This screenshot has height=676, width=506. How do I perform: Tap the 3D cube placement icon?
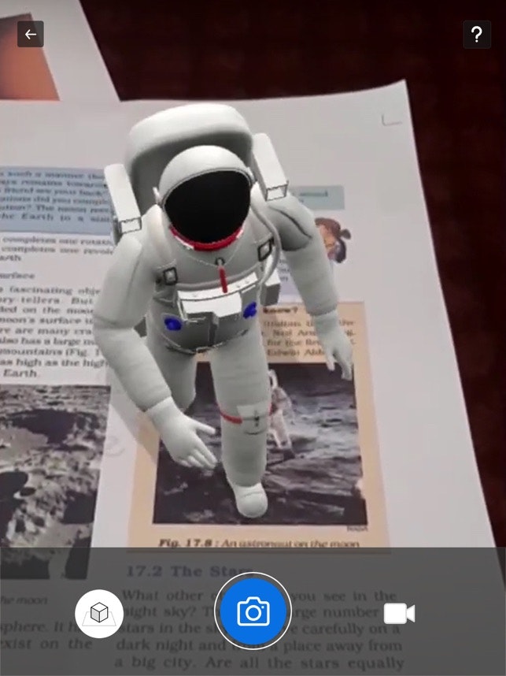pos(99,614)
